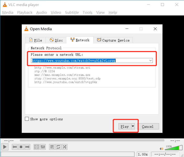This screenshot has width=184, height=157.
Task: Switch to the Disc tab
Action: 56,40
